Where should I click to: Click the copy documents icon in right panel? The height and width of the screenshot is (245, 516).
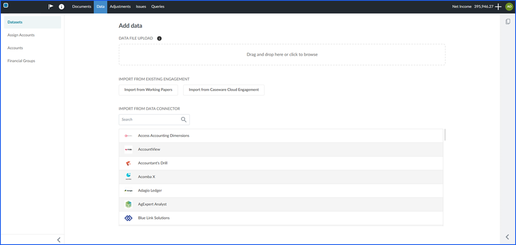508,22
